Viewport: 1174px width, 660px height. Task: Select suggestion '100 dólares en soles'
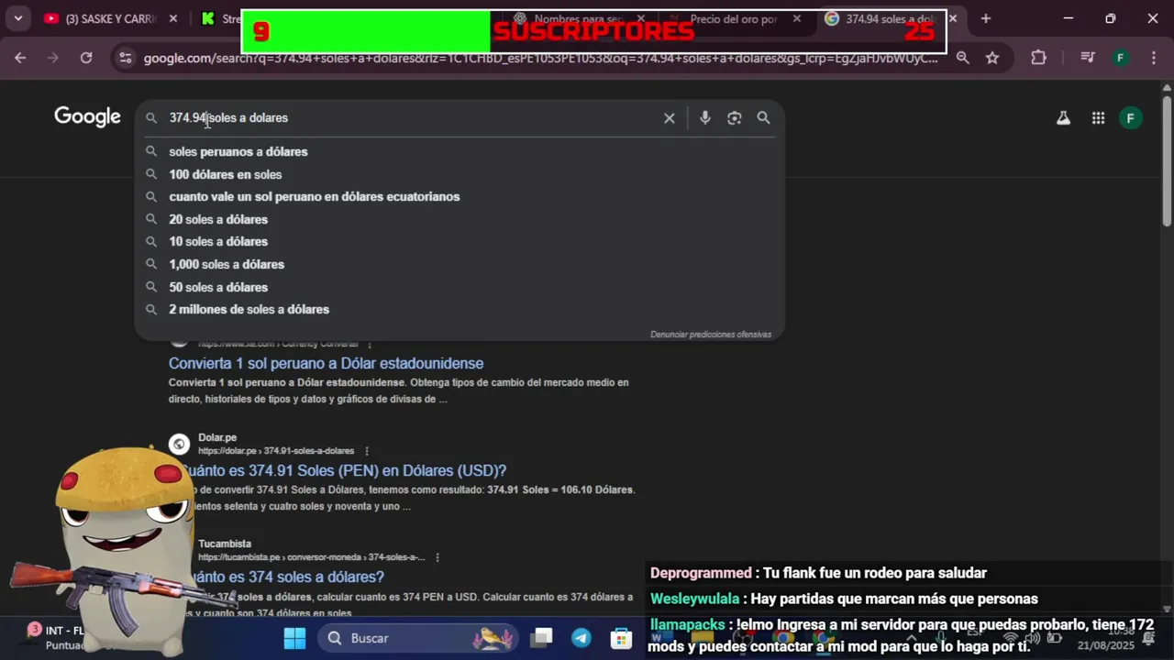coord(459,174)
